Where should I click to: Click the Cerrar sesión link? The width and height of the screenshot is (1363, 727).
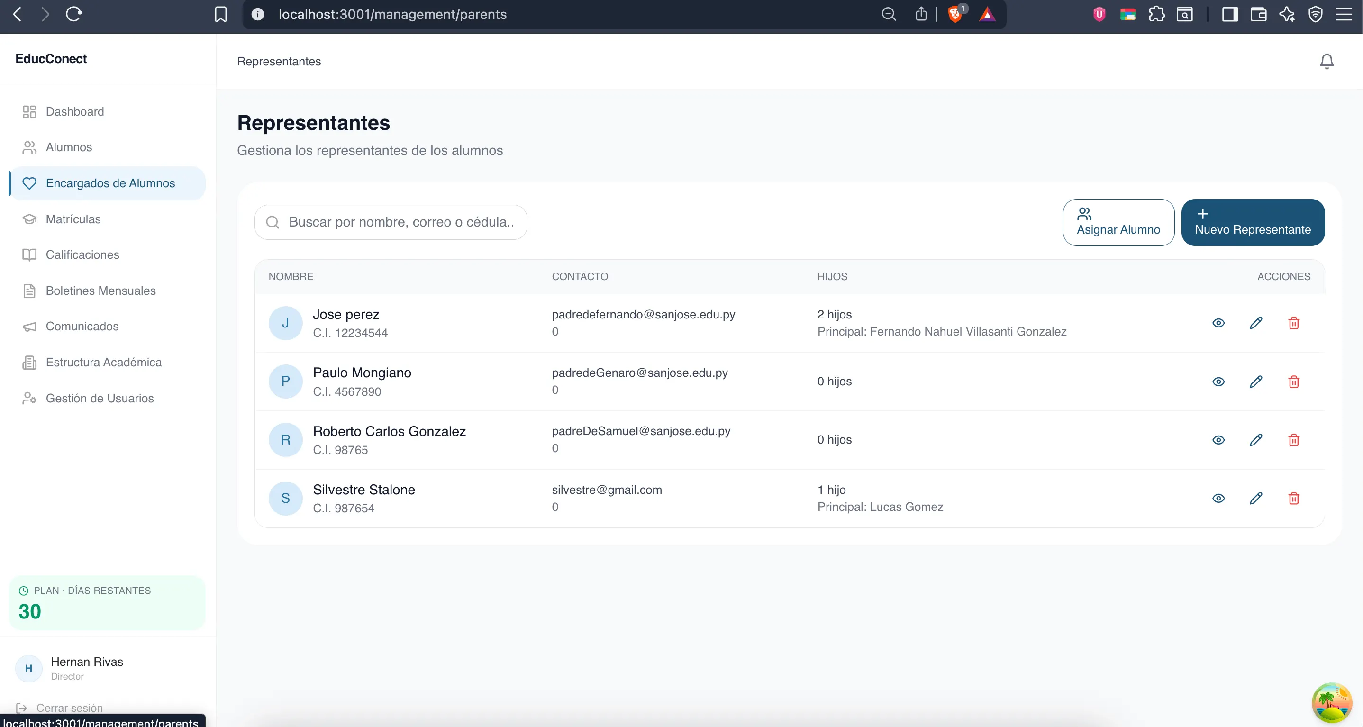coord(69,708)
